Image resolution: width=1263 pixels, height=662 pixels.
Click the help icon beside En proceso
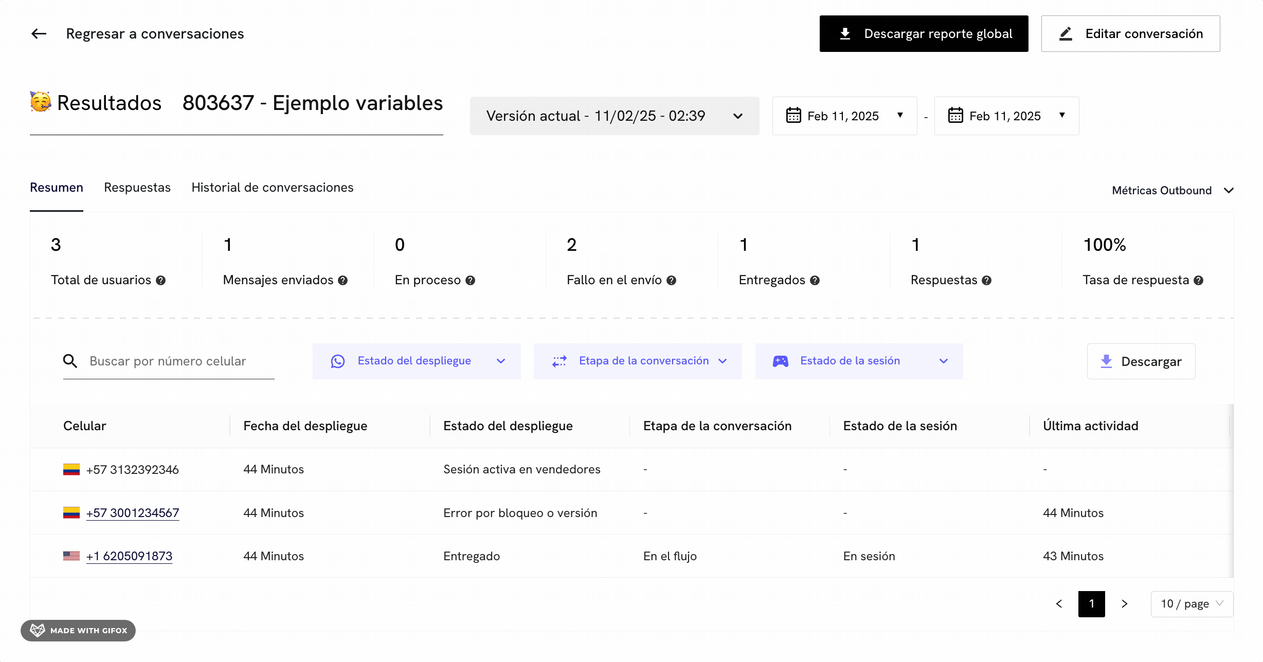(x=471, y=281)
